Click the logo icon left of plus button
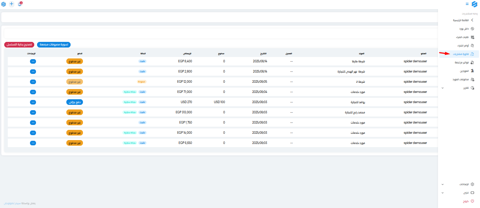Image resolution: width=480 pixels, height=208 pixels. click(x=4, y=4)
